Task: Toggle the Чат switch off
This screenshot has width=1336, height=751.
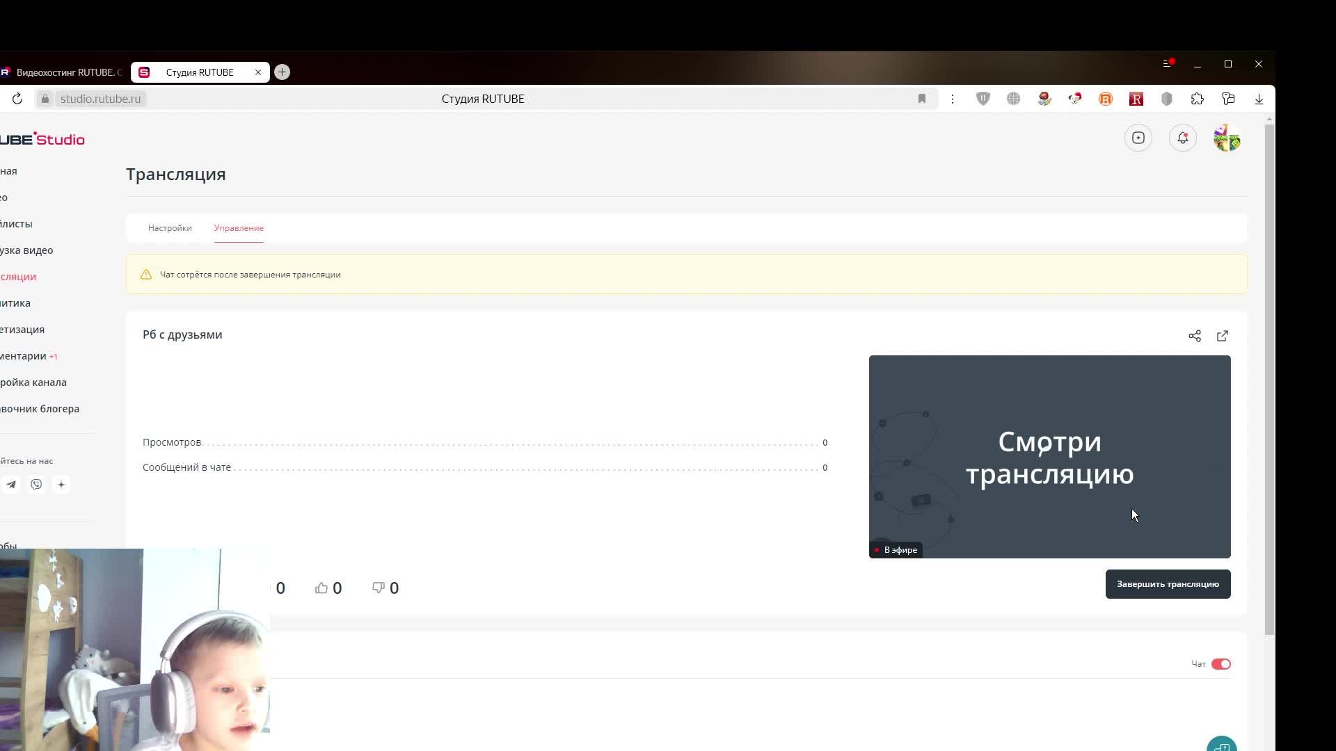Action: [x=1221, y=664]
